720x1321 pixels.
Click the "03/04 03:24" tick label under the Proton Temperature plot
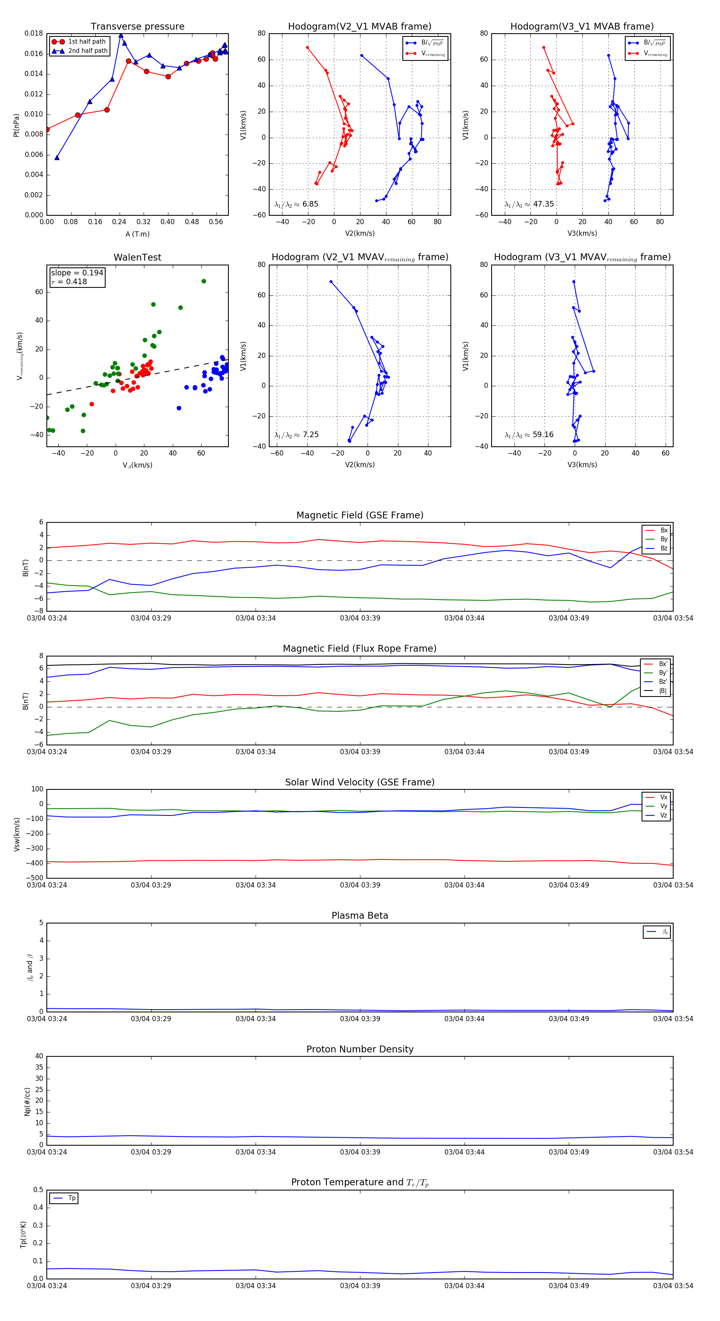(x=47, y=1286)
